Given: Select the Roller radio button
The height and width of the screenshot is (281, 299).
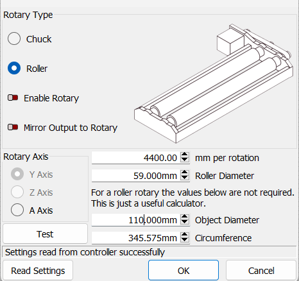Looking at the screenshot, I should [x=14, y=68].
